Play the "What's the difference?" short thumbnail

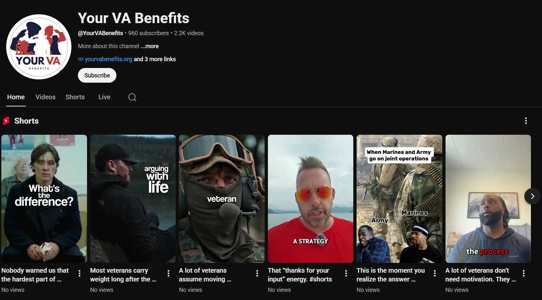44,199
